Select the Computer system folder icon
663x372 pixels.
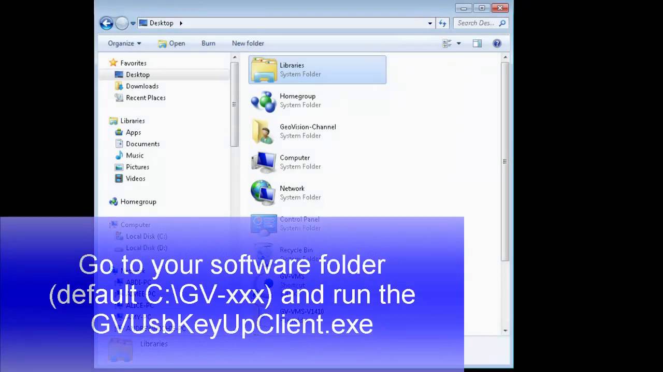pyautogui.click(x=264, y=162)
